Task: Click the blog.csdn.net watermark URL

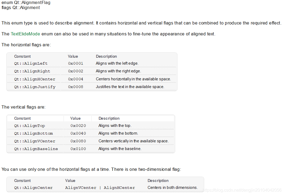Action: pos(242,190)
